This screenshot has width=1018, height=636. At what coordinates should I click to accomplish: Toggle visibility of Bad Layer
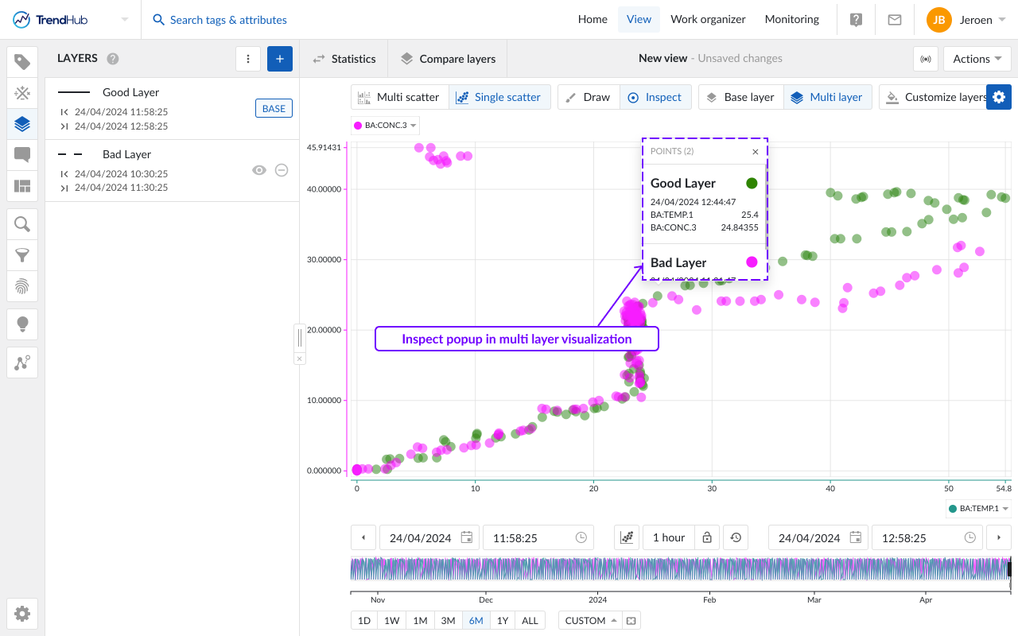tap(259, 170)
